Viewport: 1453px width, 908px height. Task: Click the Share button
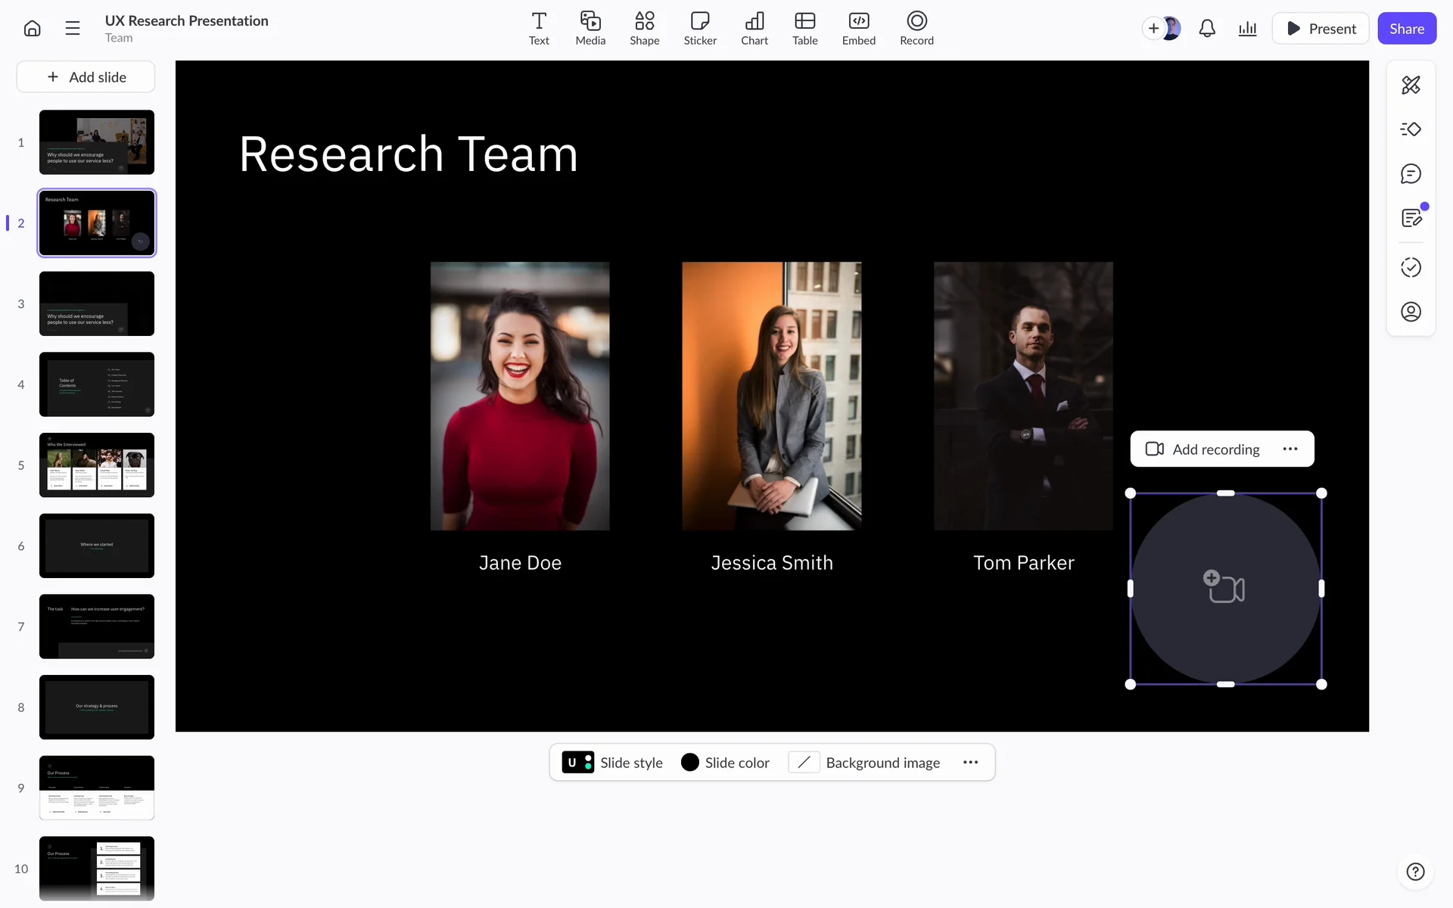pos(1406,29)
